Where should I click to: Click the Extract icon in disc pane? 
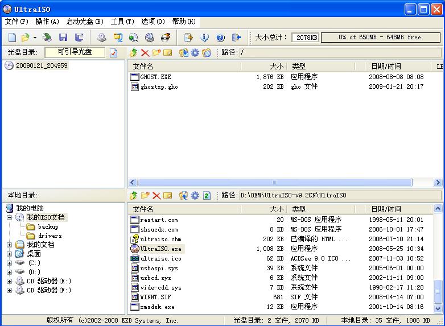(x=184, y=52)
